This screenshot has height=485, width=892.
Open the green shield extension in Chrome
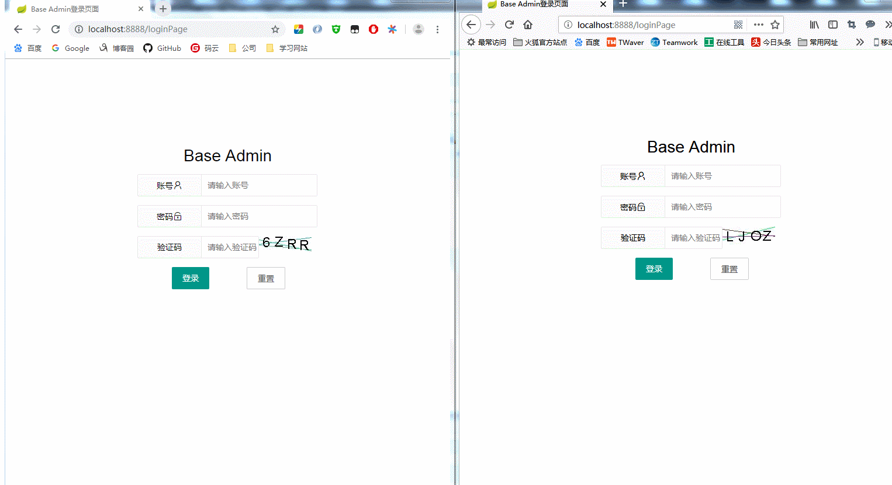coord(336,29)
